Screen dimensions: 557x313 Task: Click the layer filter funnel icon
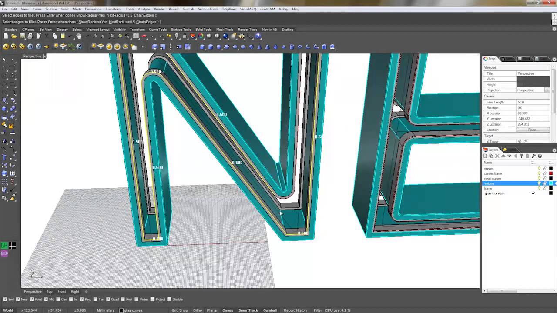[521, 156]
